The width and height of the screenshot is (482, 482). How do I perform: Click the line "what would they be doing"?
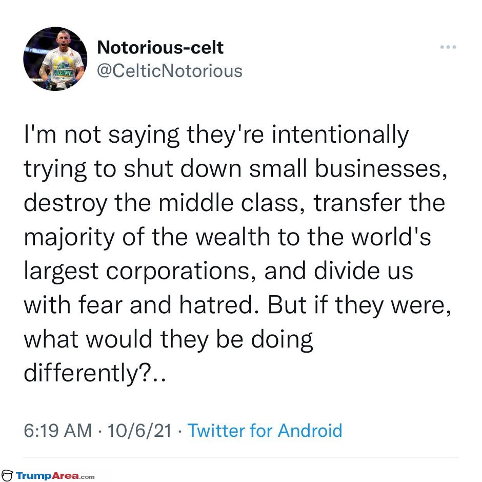click(x=169, y=339)
